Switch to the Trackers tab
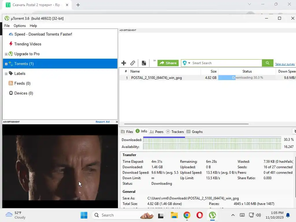 (175, 132)
